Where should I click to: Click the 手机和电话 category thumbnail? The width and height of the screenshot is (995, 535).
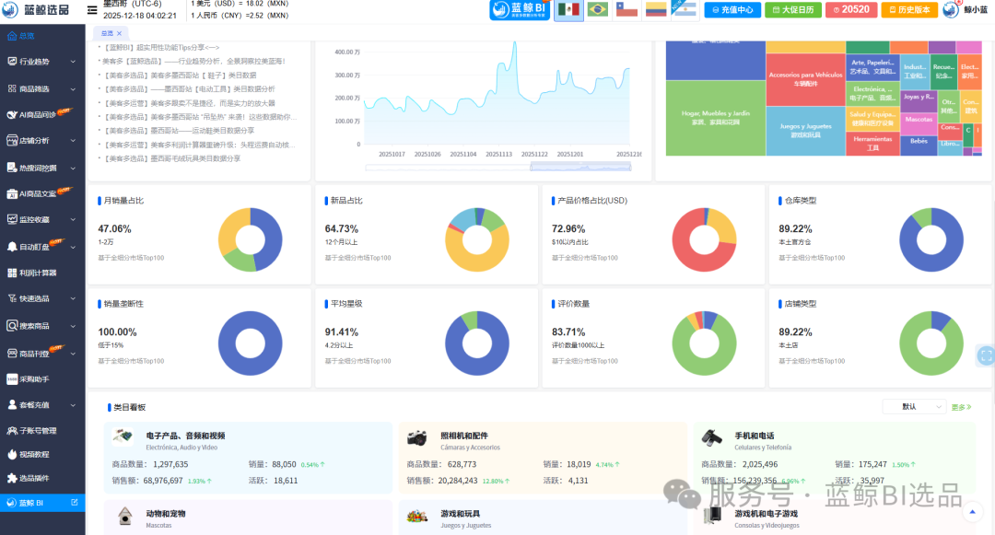click(x=712, y=437)
